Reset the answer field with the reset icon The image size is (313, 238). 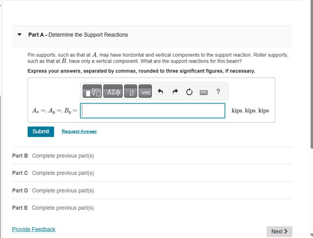[189, 91]
